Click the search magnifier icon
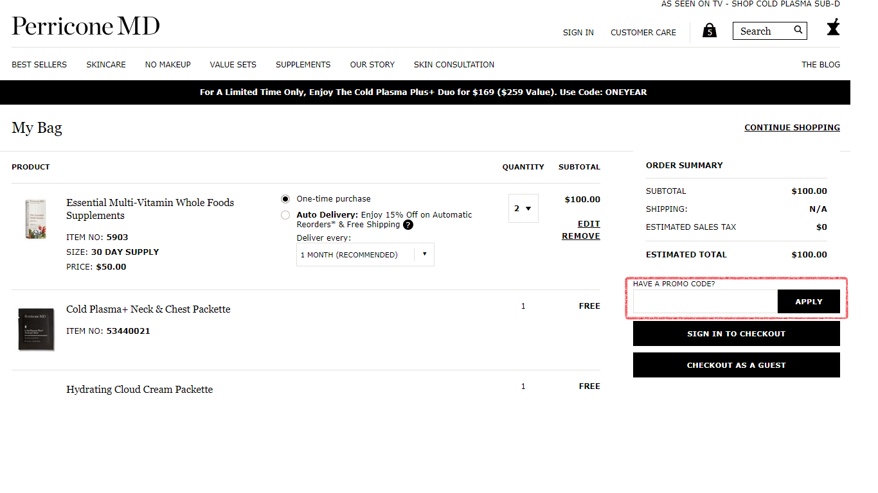The height and width of the screenshot is (493, 878). click(798, 30)
